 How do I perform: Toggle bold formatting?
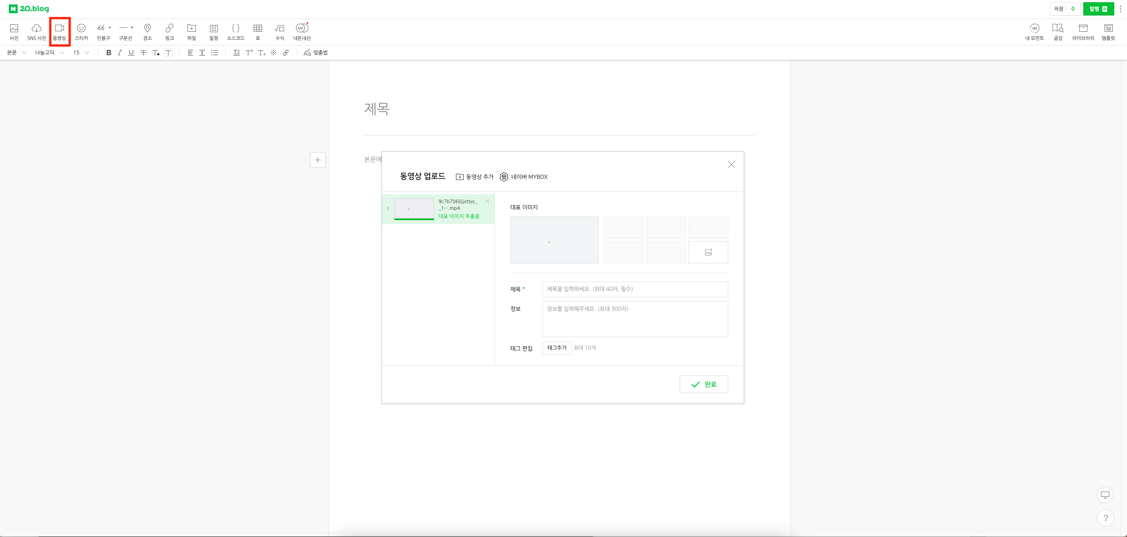point(109,53)
